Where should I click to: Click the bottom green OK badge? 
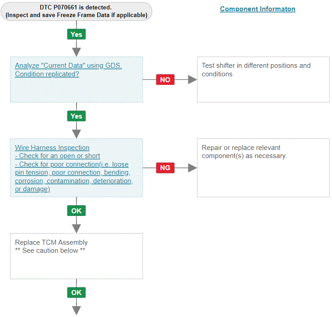[x=76, y=292]
